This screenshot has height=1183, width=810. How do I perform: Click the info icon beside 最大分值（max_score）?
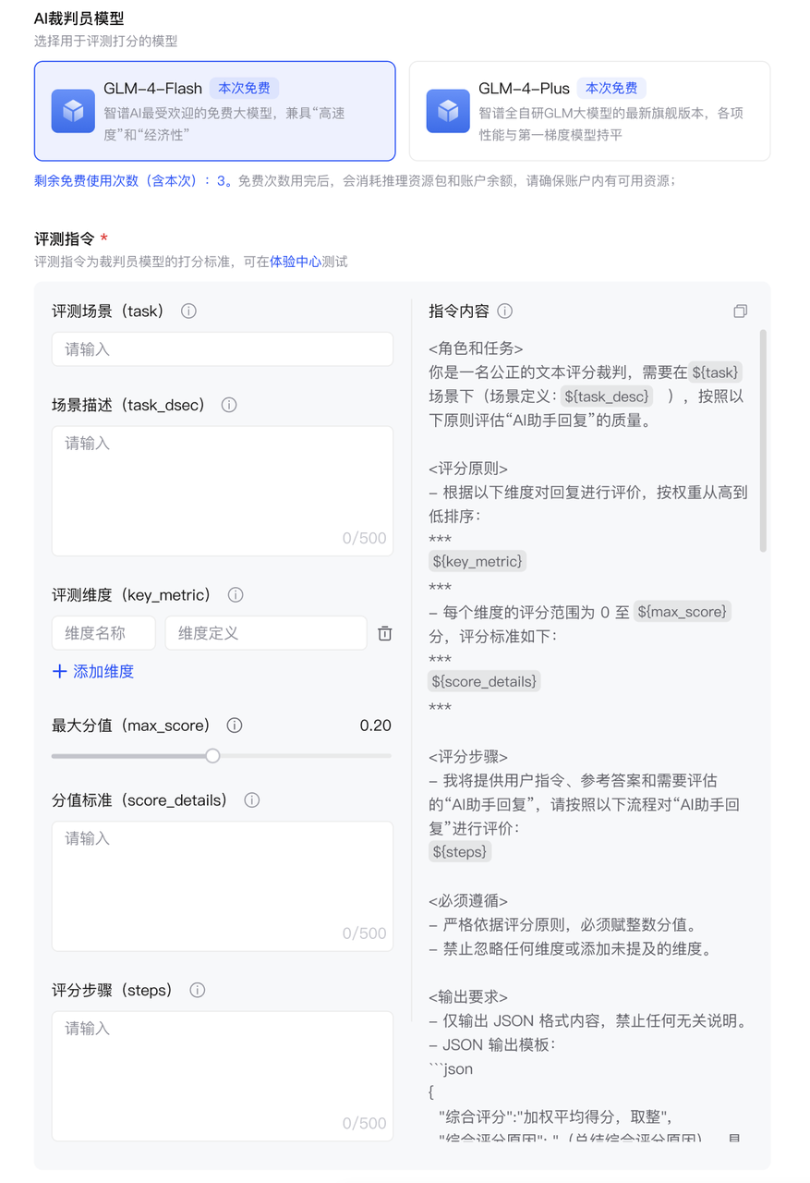235,726
